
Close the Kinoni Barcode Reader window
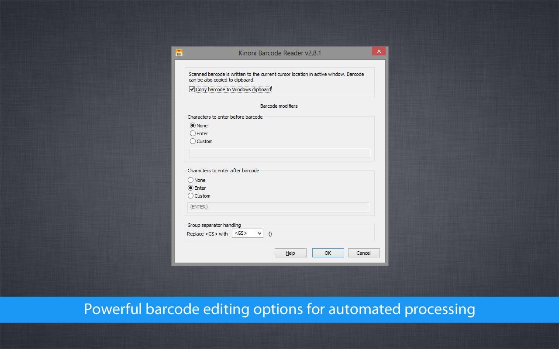pos(378,51)
